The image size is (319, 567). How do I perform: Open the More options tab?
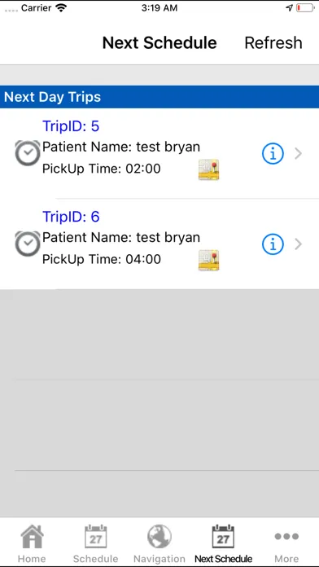[286, 543]
